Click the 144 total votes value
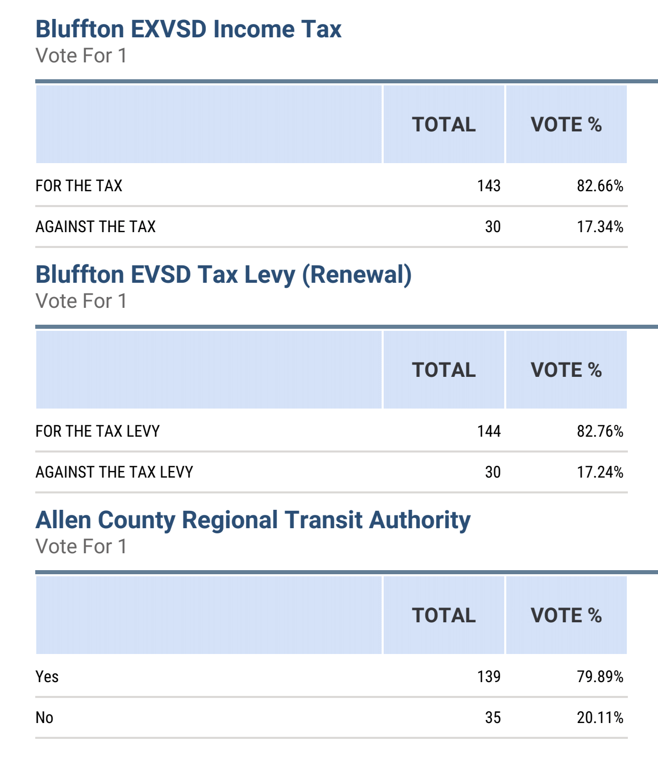This screenshot has width=658, height=767. click(489, 431)
